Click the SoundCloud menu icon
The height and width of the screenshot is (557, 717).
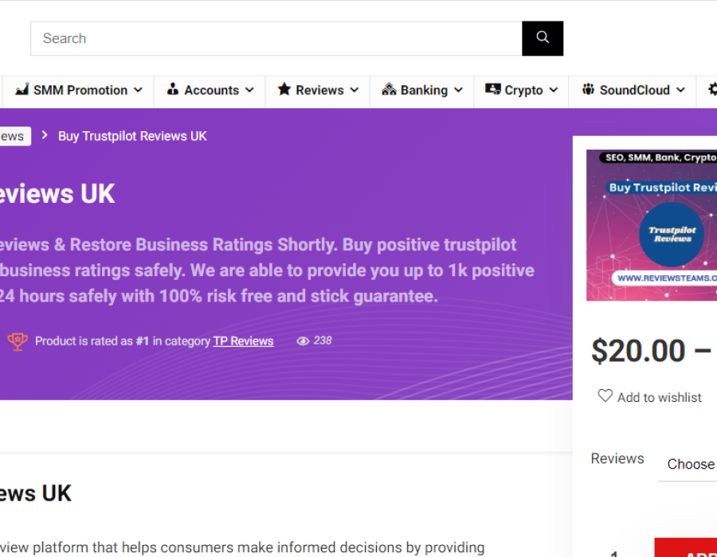(x=589, y=90)
